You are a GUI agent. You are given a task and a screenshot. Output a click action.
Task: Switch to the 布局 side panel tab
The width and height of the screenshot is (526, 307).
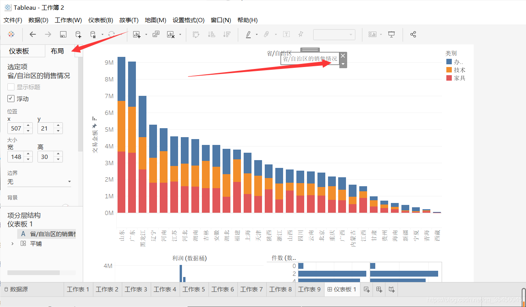(57, 51)
